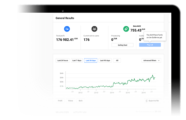Open the Advanced filters dropdown
Screen dimensions: 186x120
[151, 60]
